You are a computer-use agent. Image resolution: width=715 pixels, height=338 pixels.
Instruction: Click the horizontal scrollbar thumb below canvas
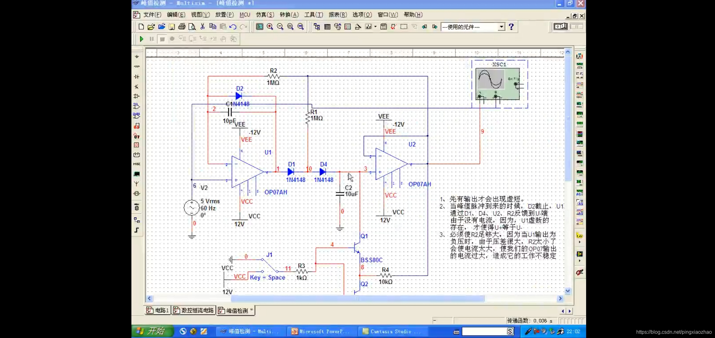tap(357, 299)
